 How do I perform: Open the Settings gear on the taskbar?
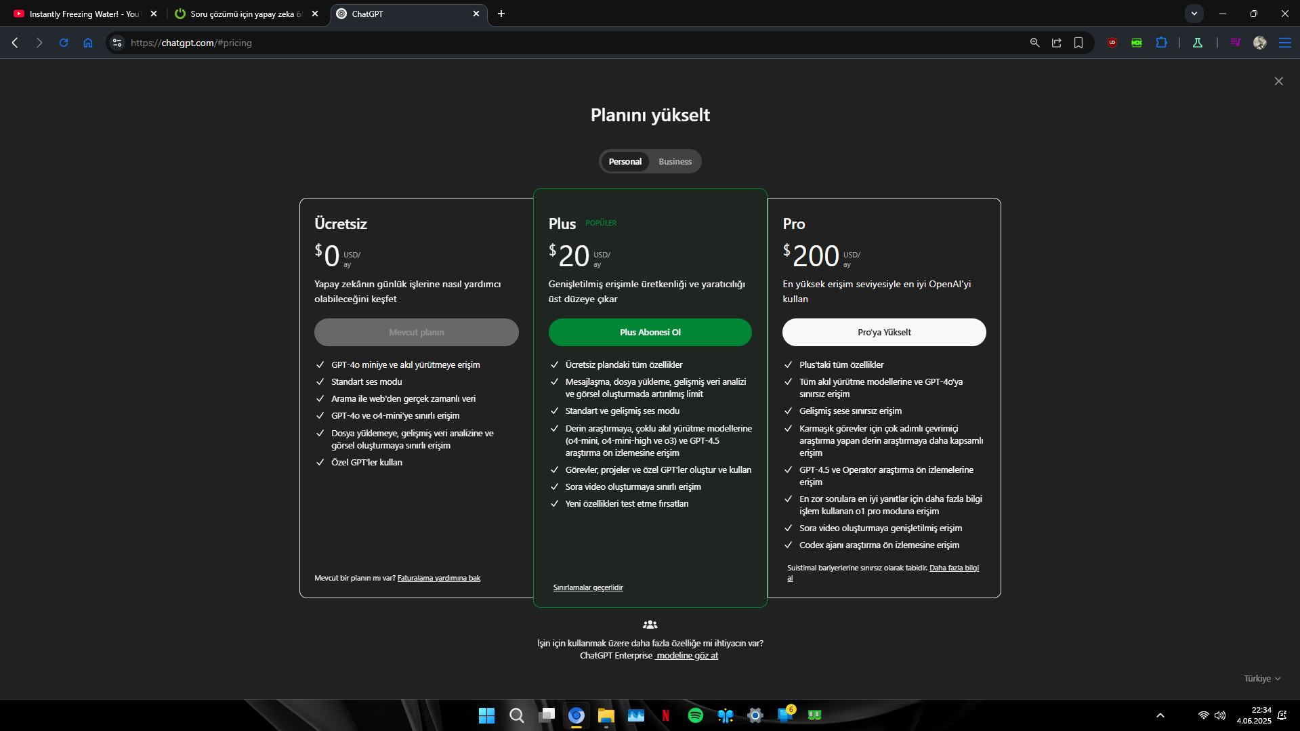(x=755, y=715)
